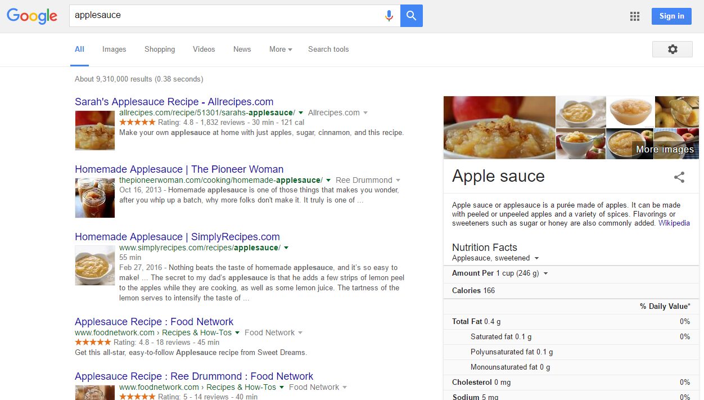Image resolution: width=704 pixels, height=400 pixels.
Task: Change Amount Per 1 cup serving size
Action: 500,273
